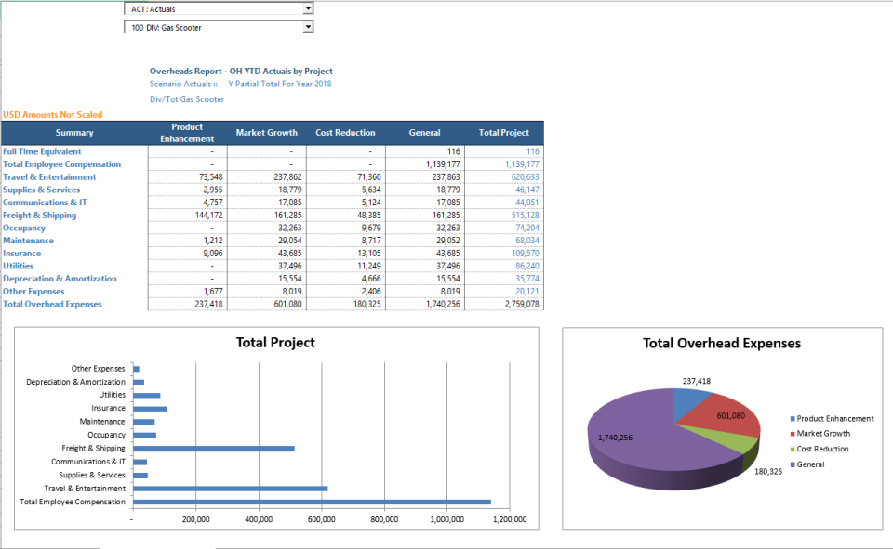The width and height of the screenshot is (893, 549).
Task: Click the cell value 144,172
Action: coord(209,216)
